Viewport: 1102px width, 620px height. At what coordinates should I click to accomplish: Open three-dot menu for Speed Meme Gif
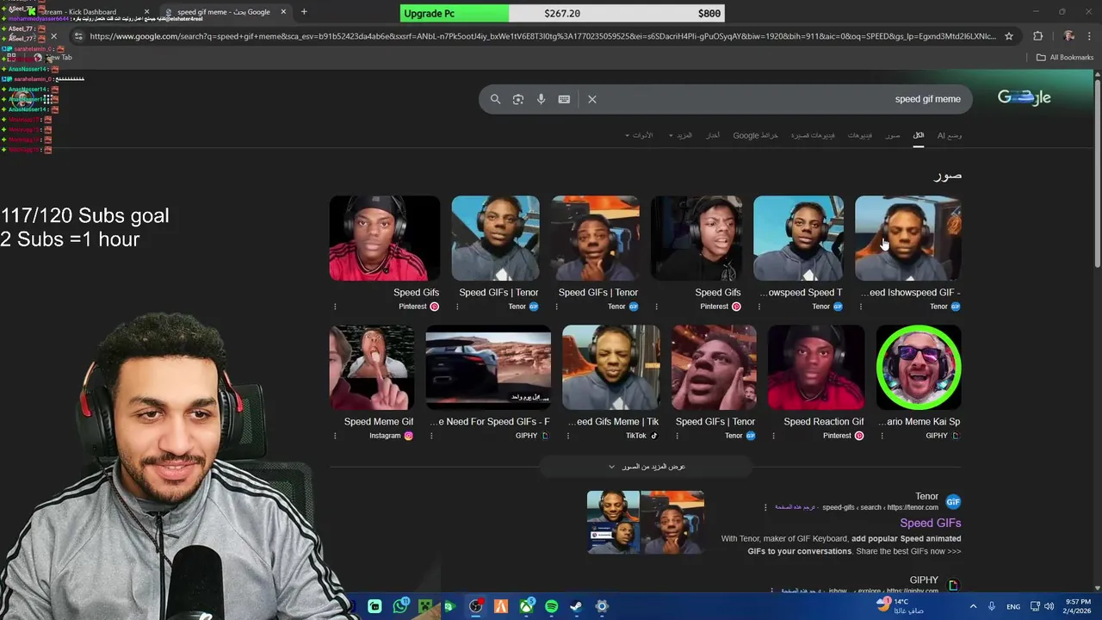click(x=335, y=436)
